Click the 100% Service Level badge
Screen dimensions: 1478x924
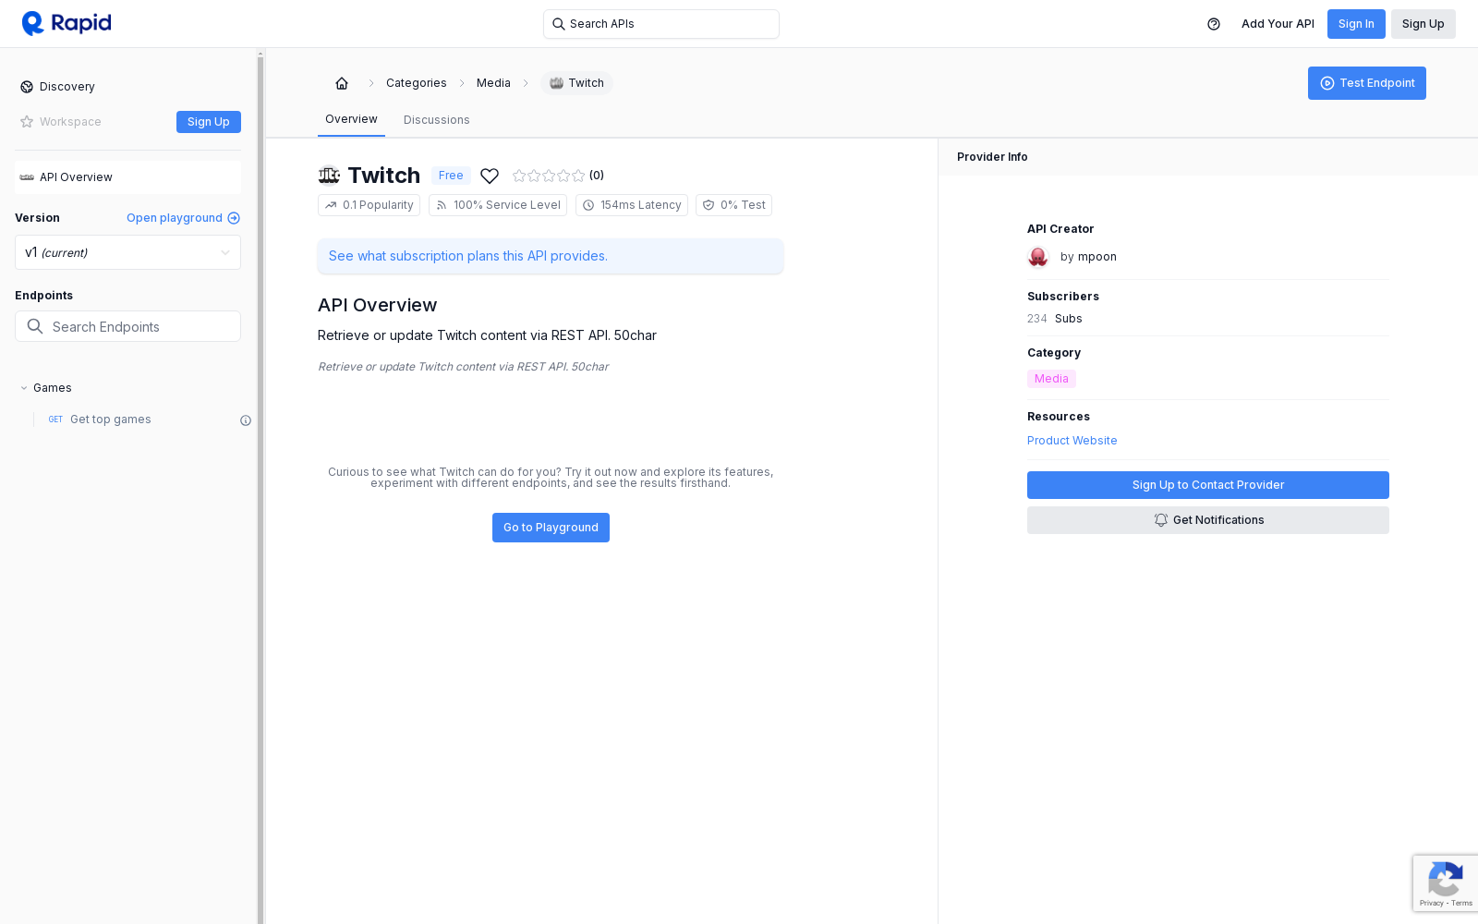(x=498, y=205)
